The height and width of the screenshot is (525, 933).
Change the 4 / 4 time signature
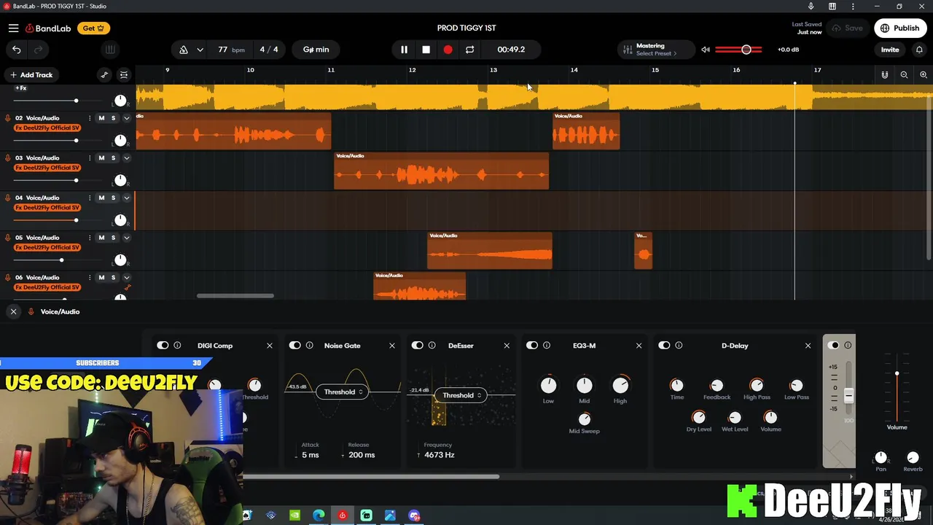tap(268, 50)
